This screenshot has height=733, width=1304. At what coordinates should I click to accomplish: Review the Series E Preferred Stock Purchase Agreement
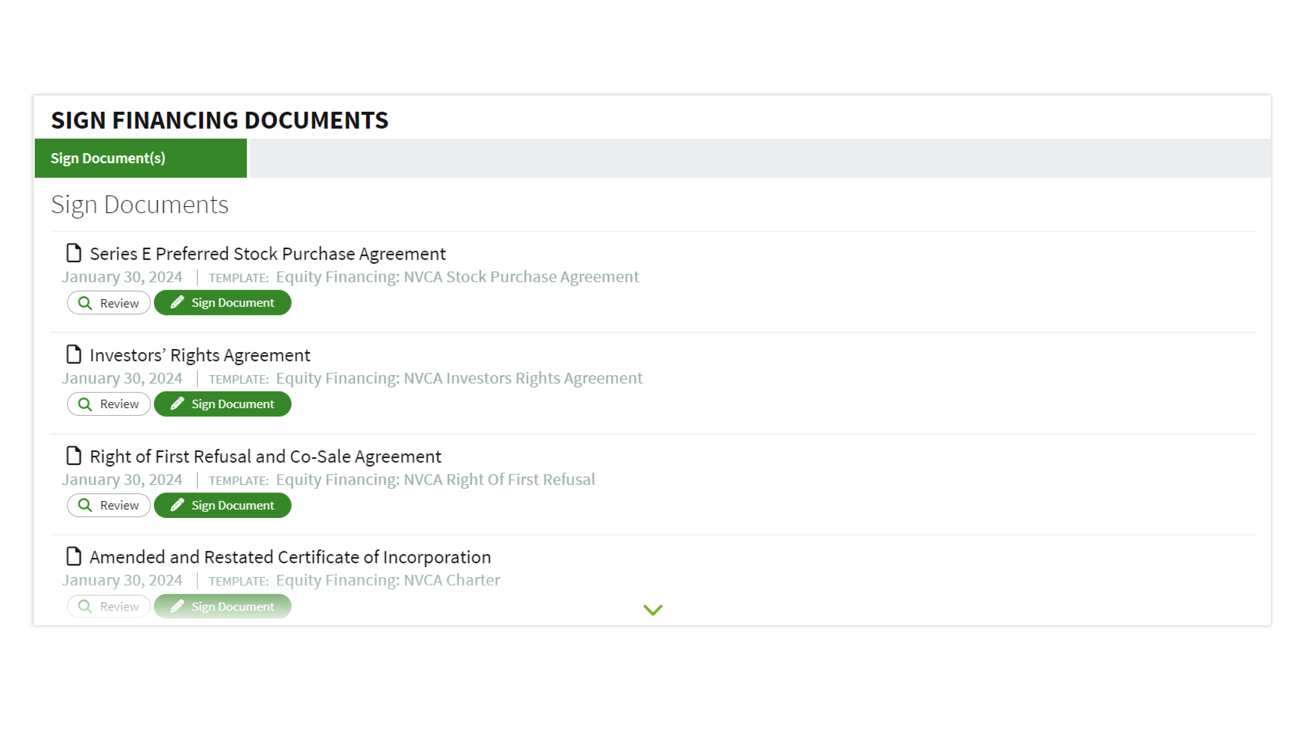[x=108, y=303]
